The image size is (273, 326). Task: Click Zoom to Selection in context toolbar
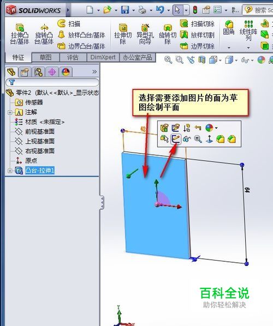(x=198, y=138)
